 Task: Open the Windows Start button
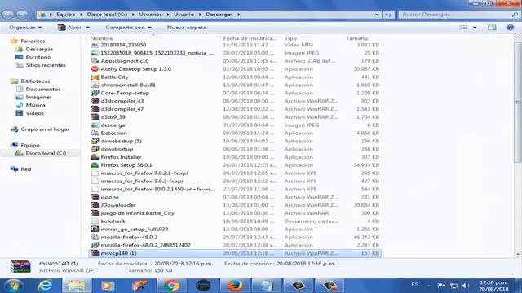tap(14, 286)
